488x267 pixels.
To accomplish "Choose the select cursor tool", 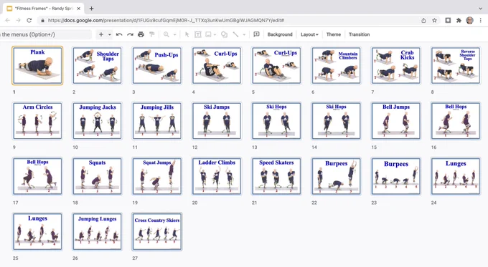I will click(187, 34).
